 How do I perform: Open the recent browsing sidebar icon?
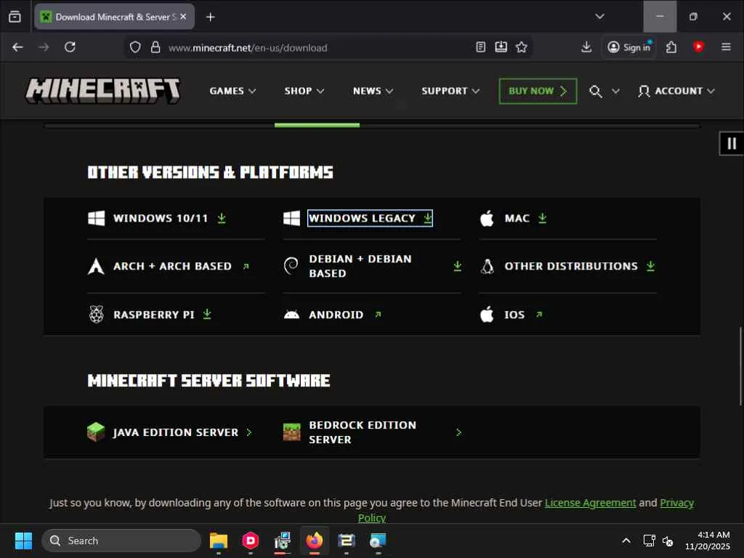[15, 17]
